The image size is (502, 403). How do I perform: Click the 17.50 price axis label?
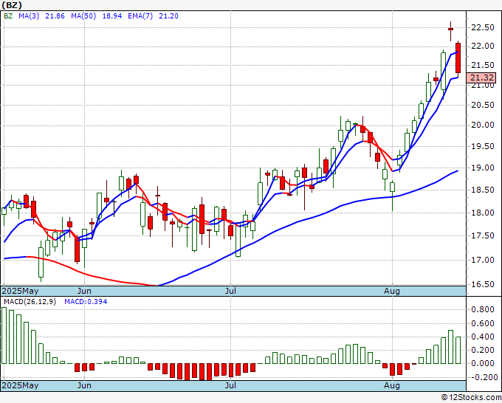(483, 235)
